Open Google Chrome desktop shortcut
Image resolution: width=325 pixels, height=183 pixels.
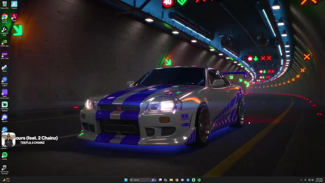click(5, 18)
